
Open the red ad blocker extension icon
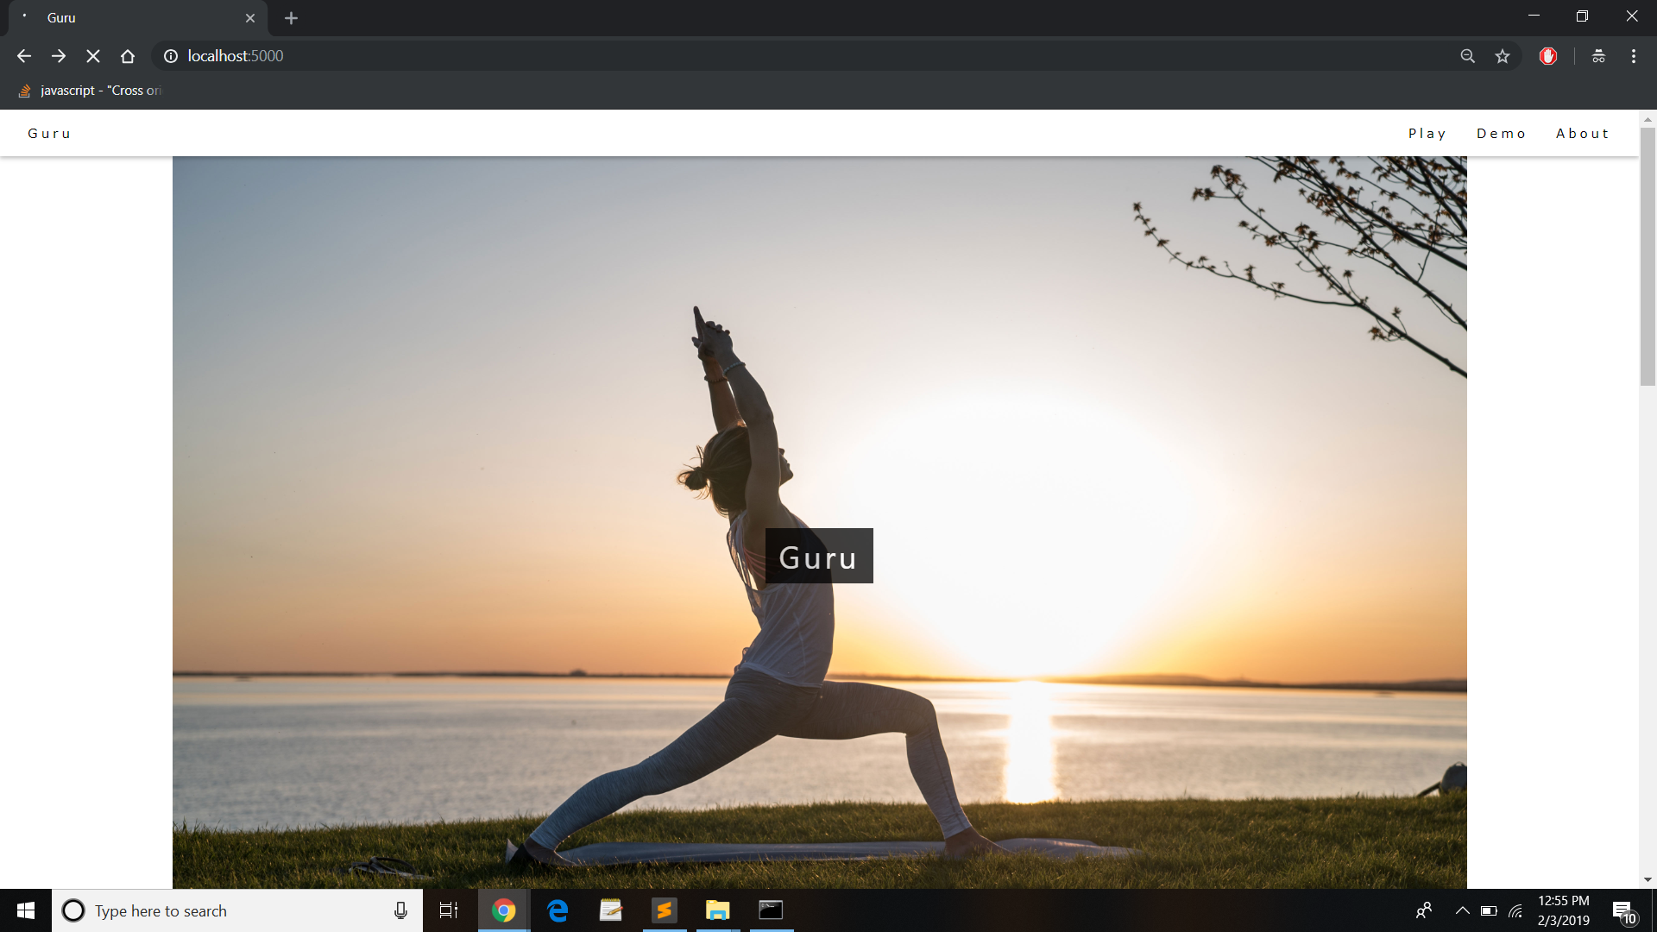[1548, 56]
